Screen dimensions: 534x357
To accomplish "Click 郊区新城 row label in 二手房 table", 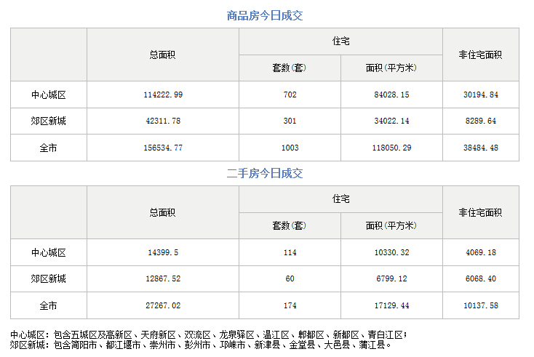I will pyautogui.click(x=48, y=278).
